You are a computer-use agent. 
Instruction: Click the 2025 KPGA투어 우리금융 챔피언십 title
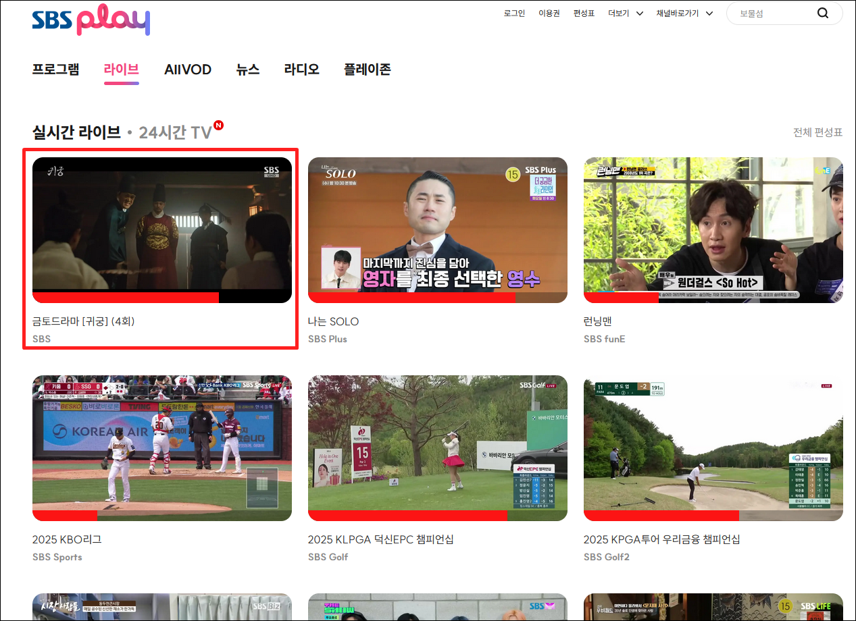662,539
